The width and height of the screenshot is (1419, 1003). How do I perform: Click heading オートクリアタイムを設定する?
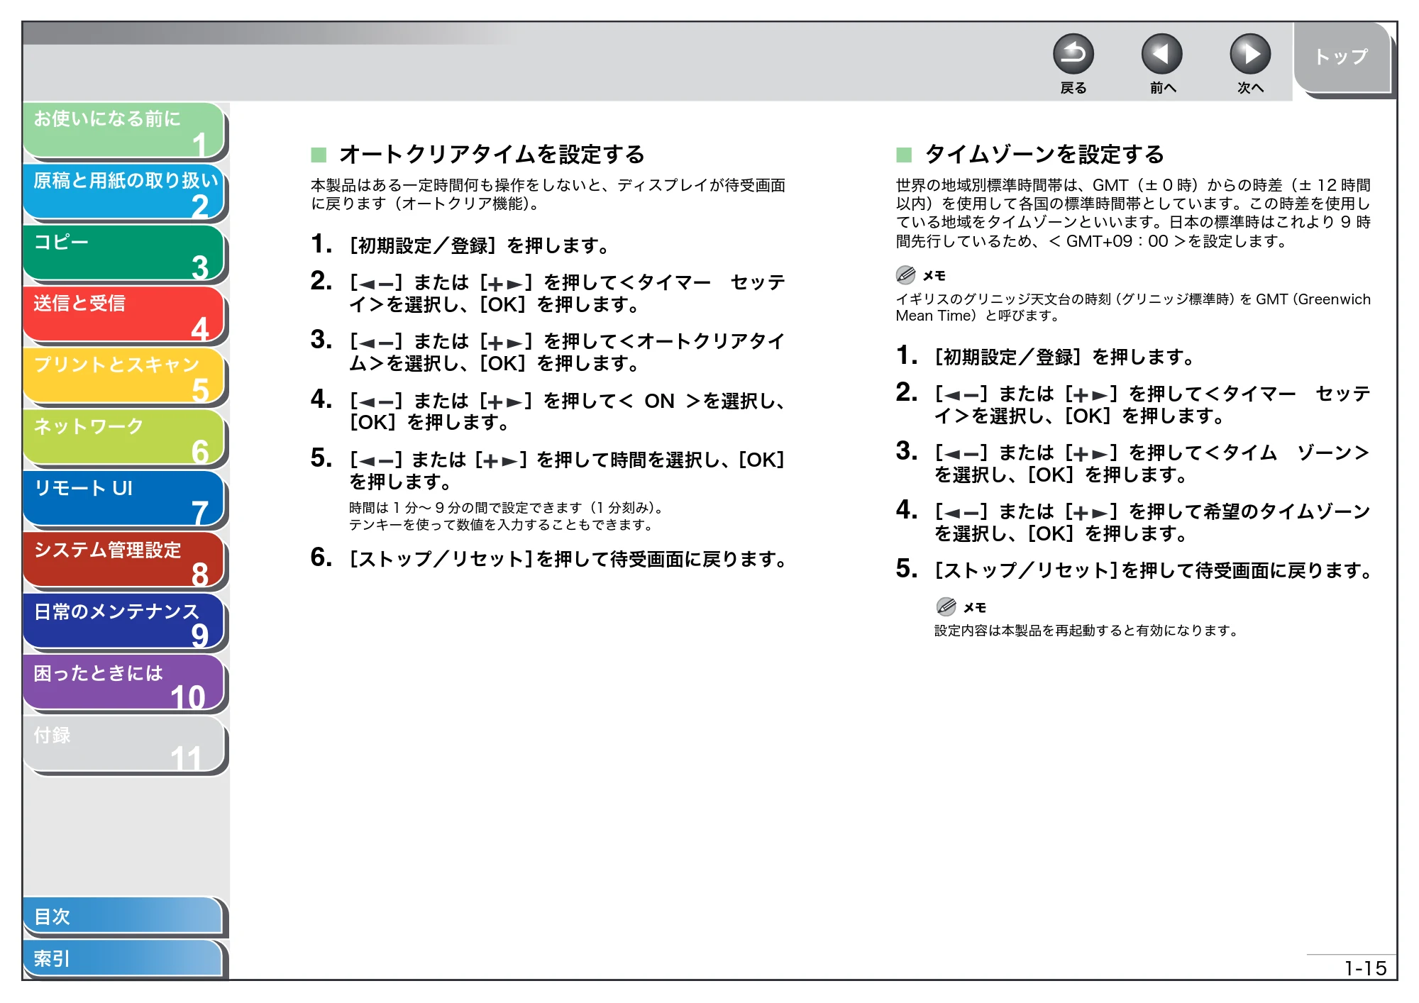pyautogui.click(x=492, y=154)
